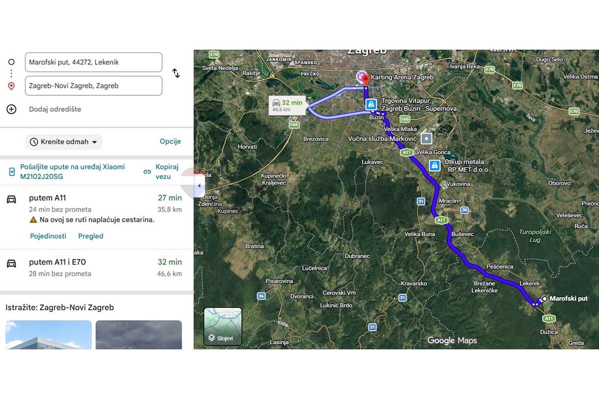Open the Krenite odmah departure time dropdown

[63, 142]
